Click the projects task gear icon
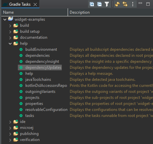This screenshot has width=153, height=144. point(21,98)
